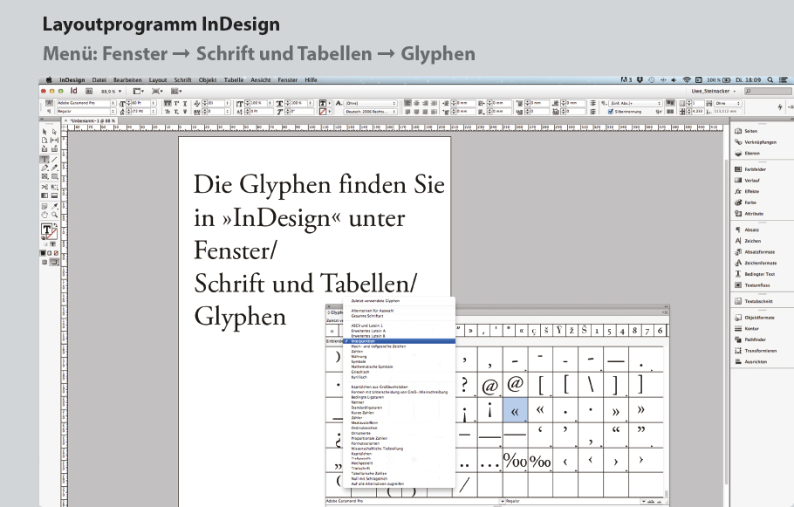This screenshot has width=794, height=507.
Task: Click the Wi-Fi status icon
Action: pos(687,80)
